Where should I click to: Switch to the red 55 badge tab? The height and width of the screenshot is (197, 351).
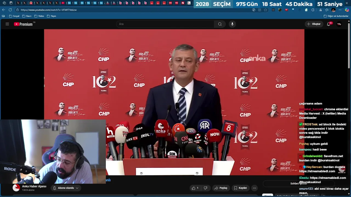[x=31, y=3]
